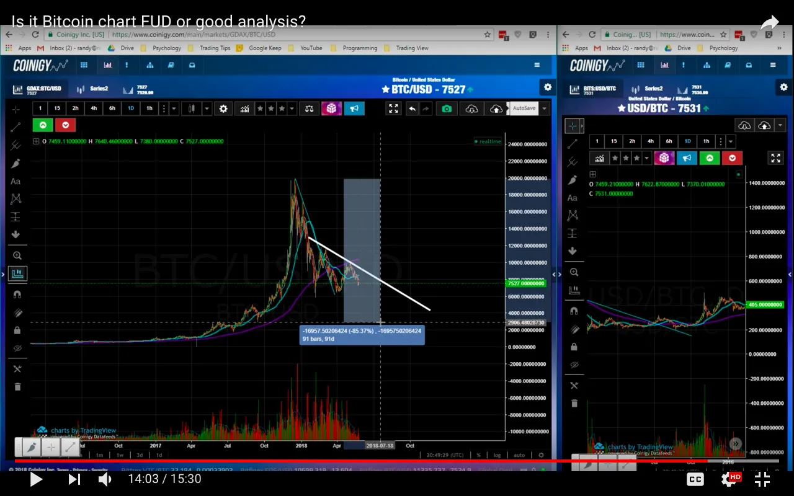Screen dimensions: 794x496
Task: Open the interval dropdown arrow in left chart
Action: [174, 108]
